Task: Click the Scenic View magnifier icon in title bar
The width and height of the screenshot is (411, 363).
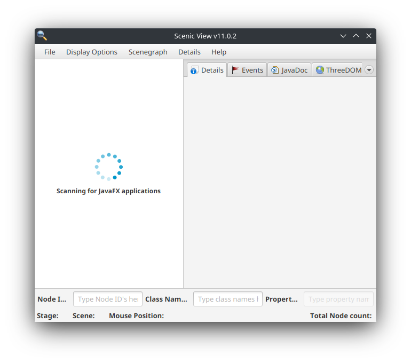Action: point(42,36)
